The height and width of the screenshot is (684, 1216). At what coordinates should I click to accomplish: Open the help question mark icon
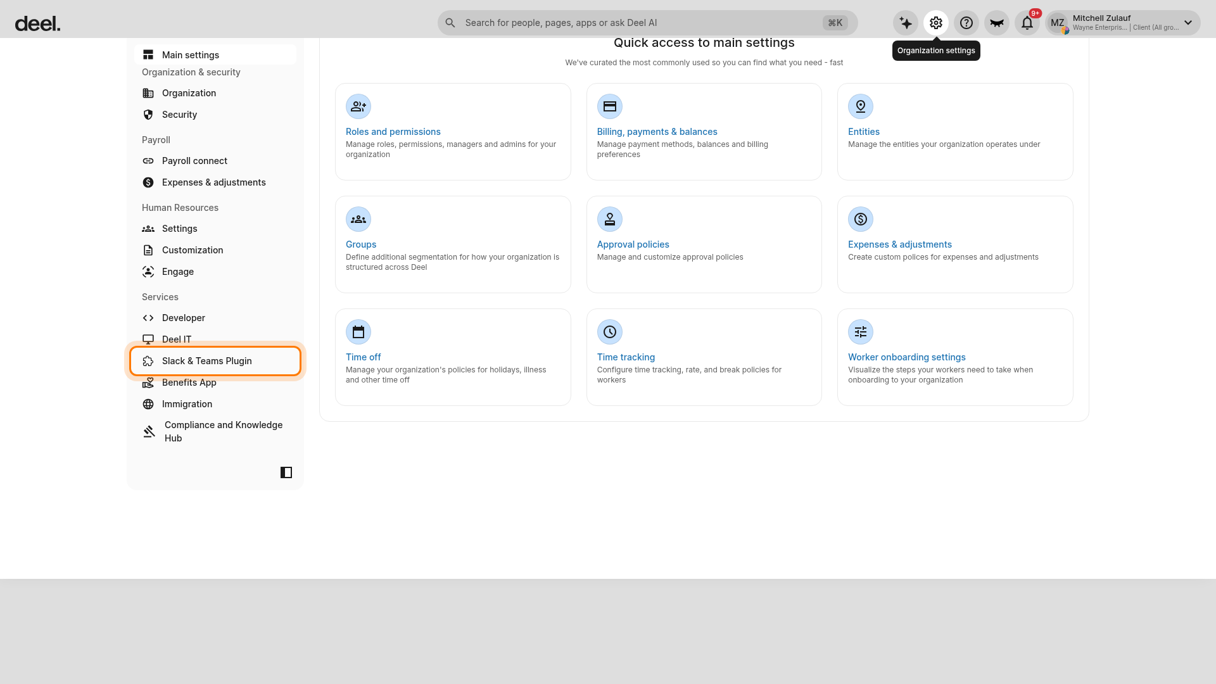(x=966, y=23)
